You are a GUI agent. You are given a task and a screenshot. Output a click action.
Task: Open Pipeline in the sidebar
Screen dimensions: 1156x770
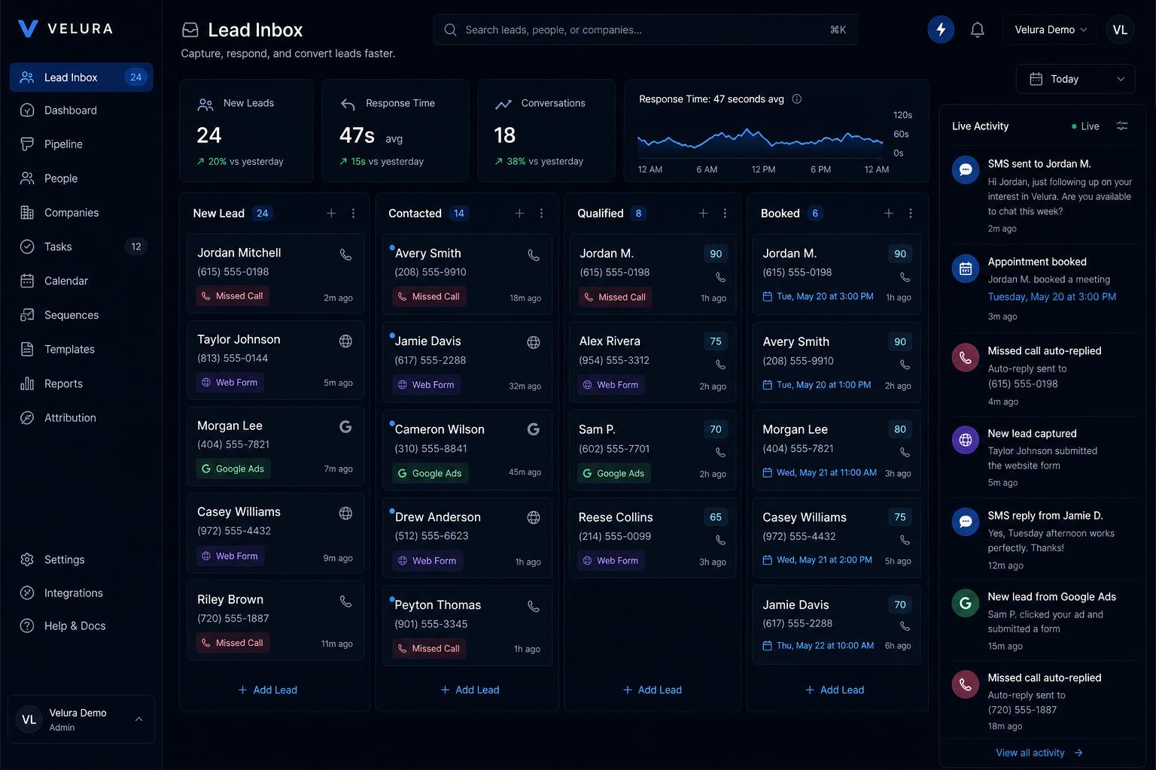81,144
